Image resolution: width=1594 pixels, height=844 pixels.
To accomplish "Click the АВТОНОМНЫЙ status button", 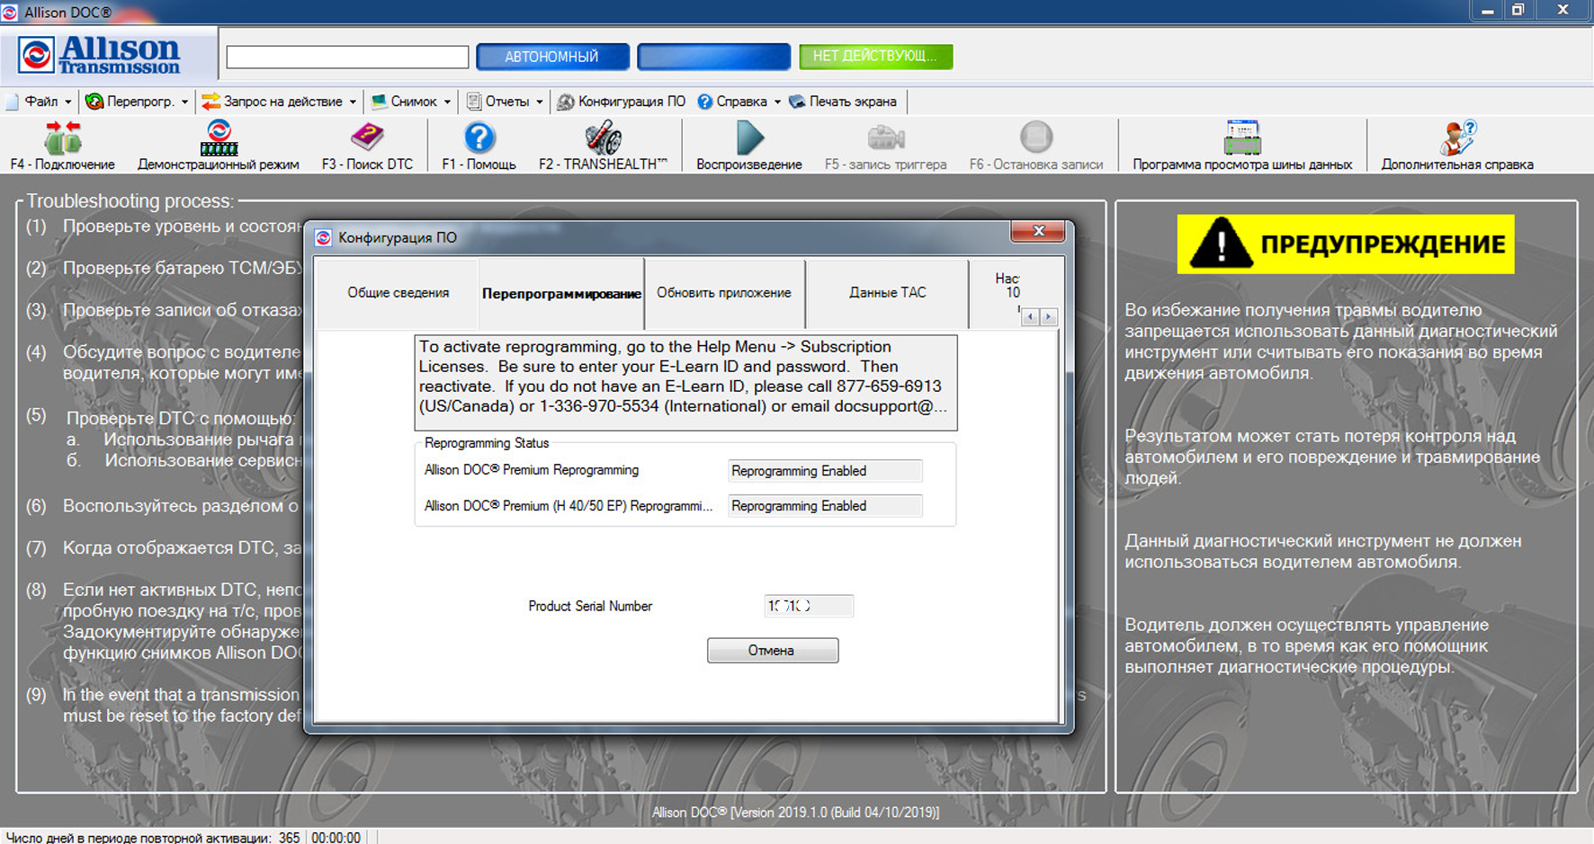I will [x=551, y=57].
